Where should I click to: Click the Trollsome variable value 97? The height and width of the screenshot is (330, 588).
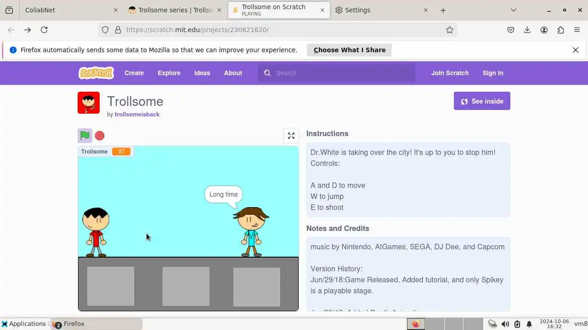pos(121,152)
